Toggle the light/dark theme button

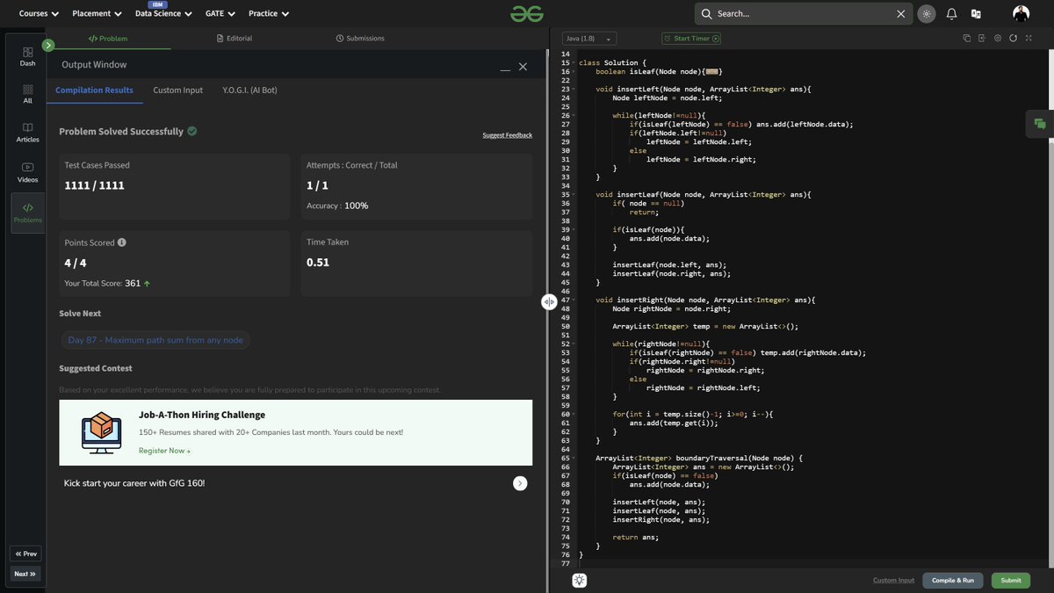[927, 13]
